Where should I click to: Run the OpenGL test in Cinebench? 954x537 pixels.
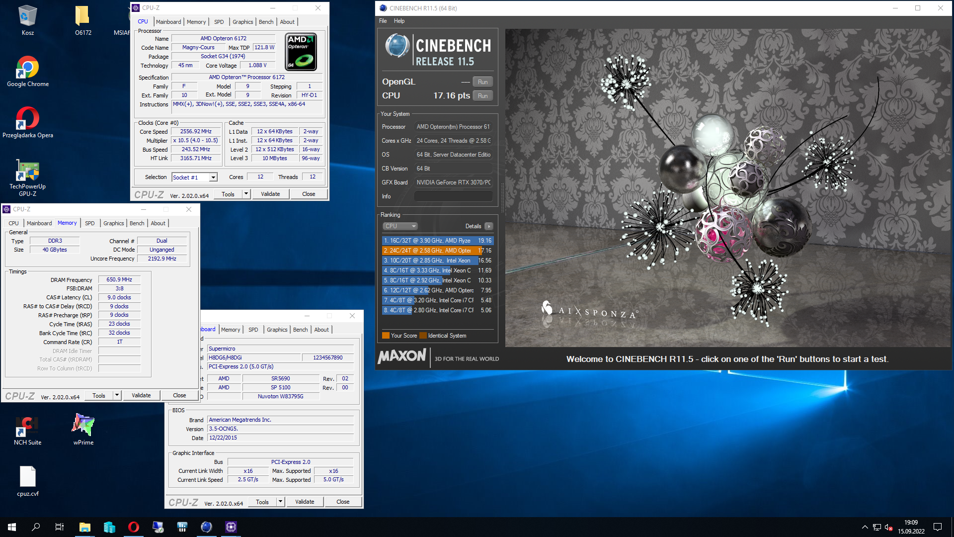[x=482, y=82]
